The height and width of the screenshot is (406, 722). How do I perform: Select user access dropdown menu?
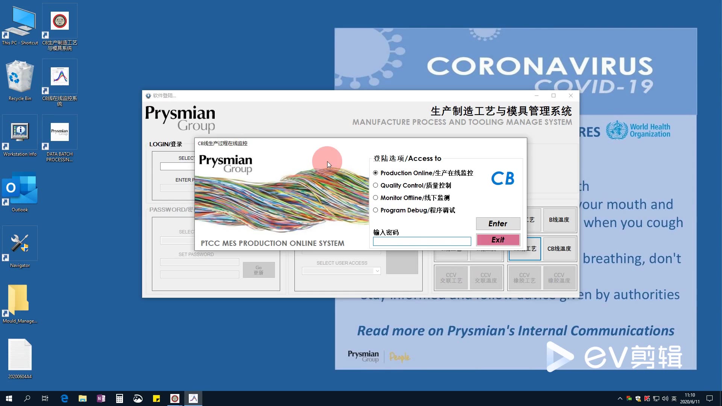coord(342,271)
